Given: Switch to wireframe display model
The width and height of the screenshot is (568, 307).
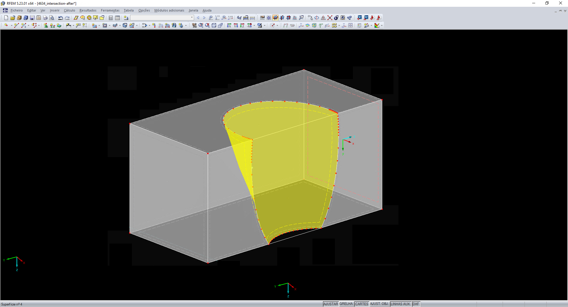Looking at the screenshot, I should [214, 25].
